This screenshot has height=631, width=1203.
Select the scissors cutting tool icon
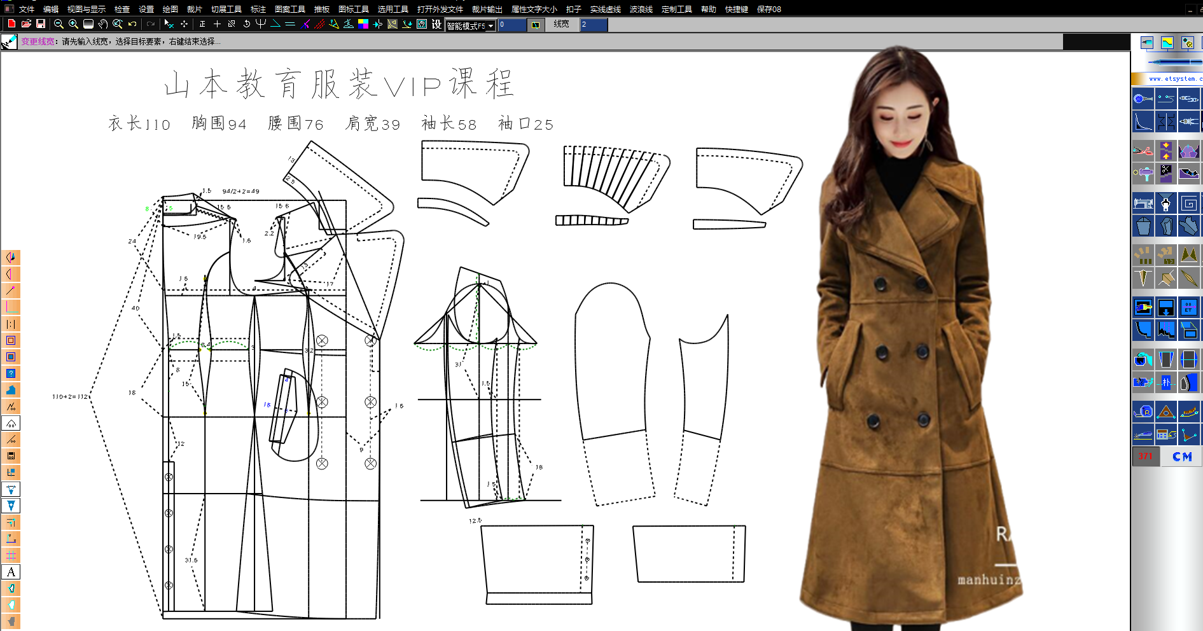[x=1143, y=151]
